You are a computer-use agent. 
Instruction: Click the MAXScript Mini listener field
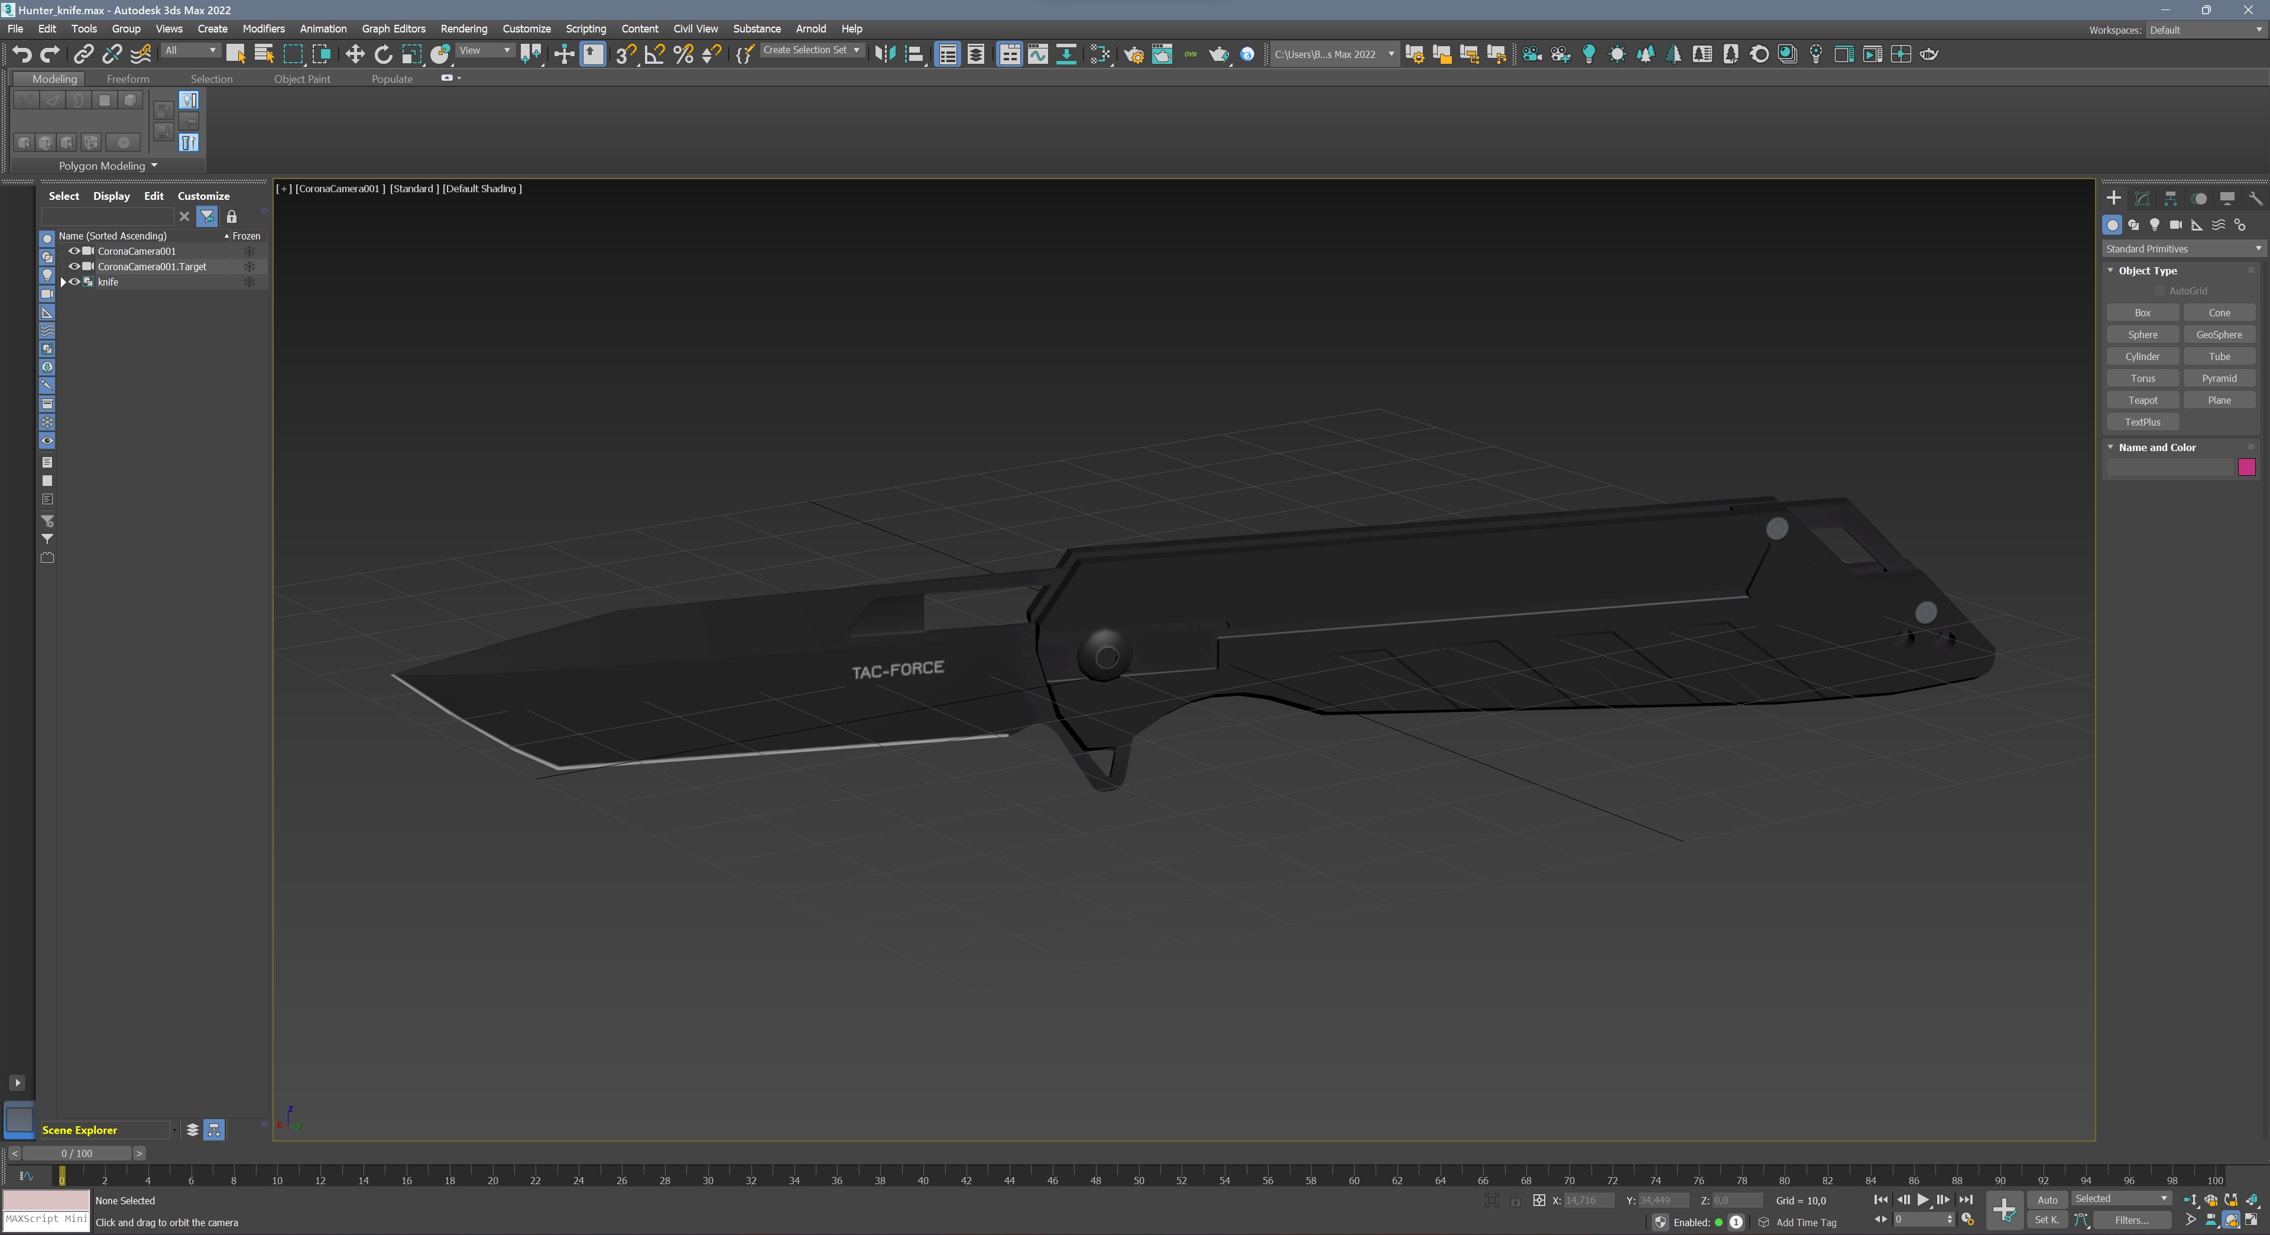46,1220
